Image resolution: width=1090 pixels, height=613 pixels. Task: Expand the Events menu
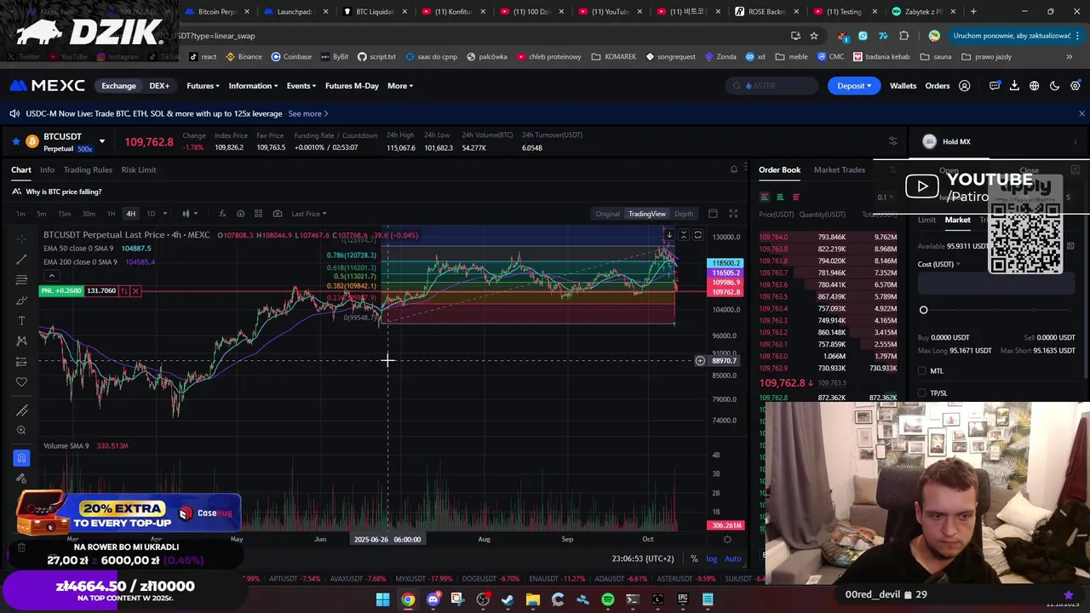(301, 86)
